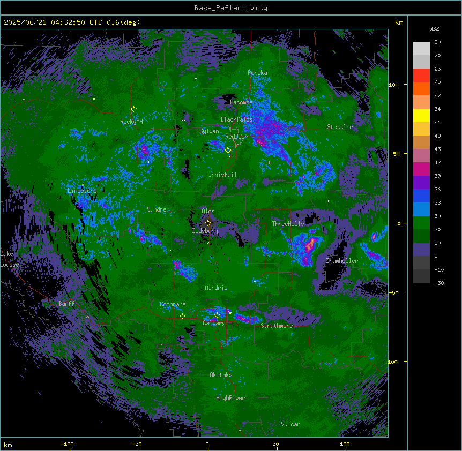The width and height of the screenshot is (462, 451).
Task: Click the Blackfalds city label
Action: click(x=236, y=119)
